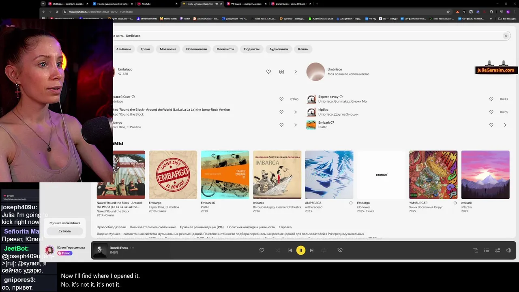
Task: Open the embark album by sftspkn
Action: click(x=485, y=175)
